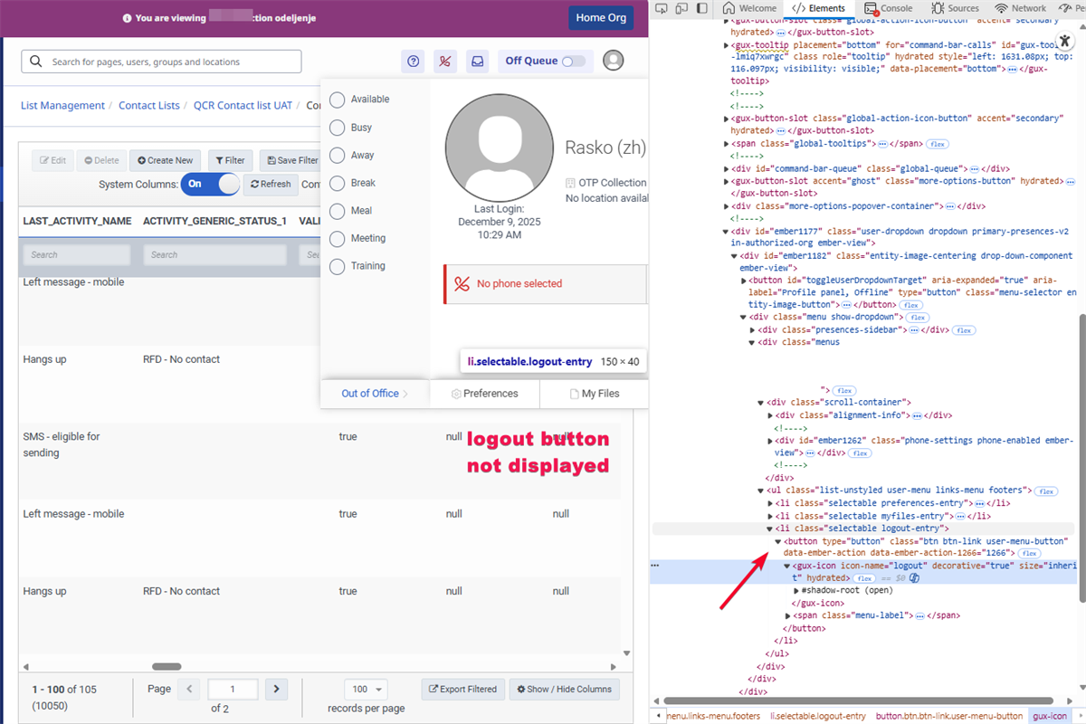Viewport: 1086px width, 724px height.
Task: Collapse the li selectable logout-entry node
Action: [x=770, y=529]
